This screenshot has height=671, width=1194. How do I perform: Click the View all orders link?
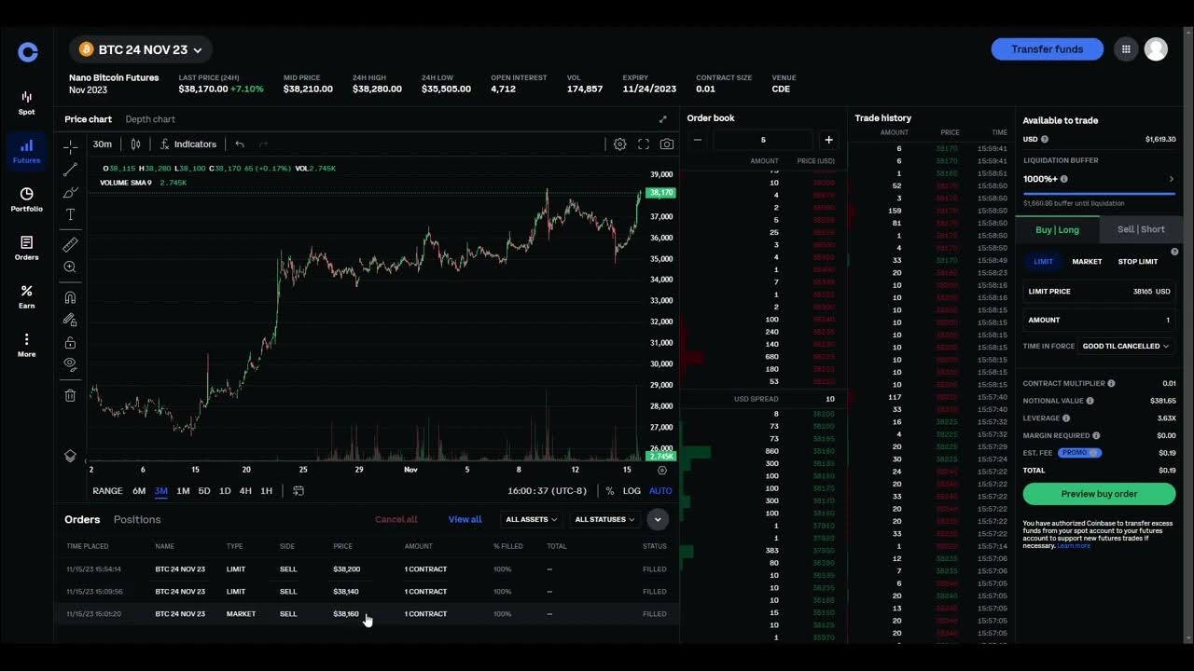pyautogui.click(x=465, y=519)
